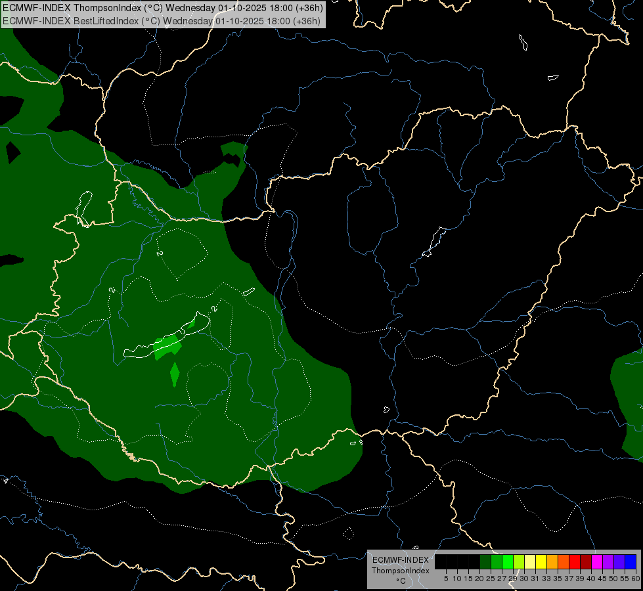Click the legend tick value 60

tap(636, 579)
